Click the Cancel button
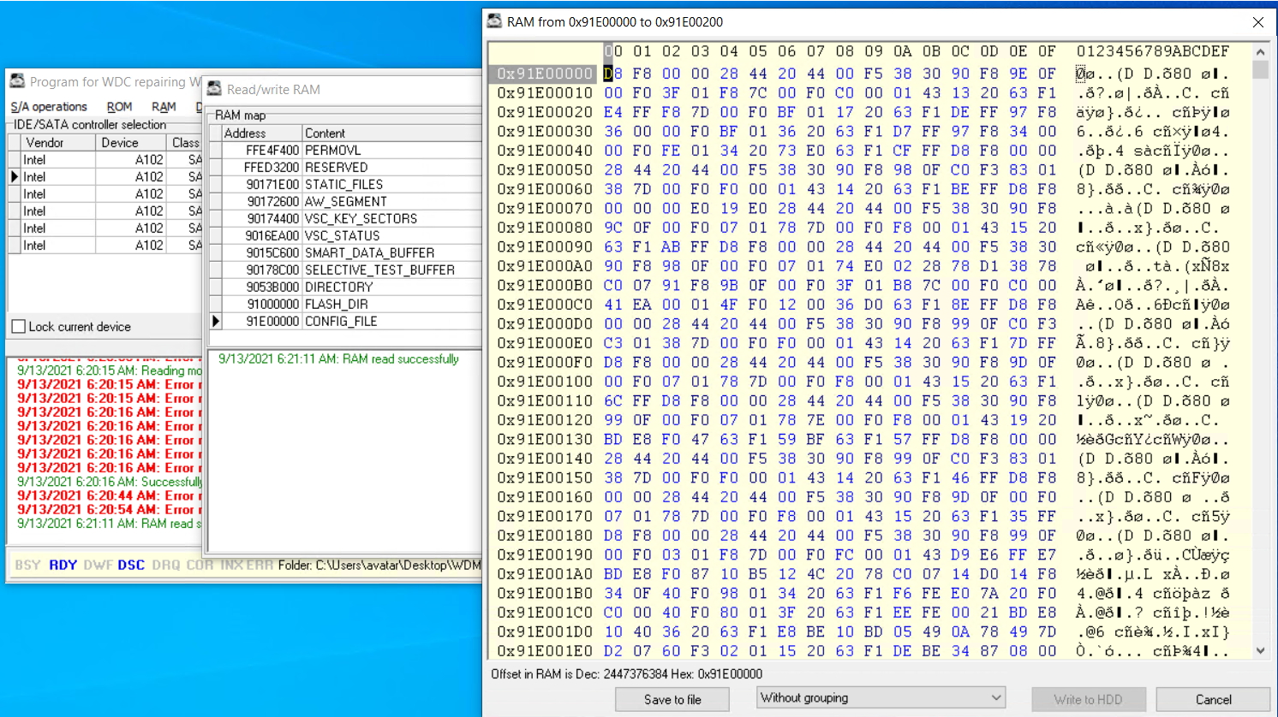1278x717 pixels. click(x=1213, y=699)
